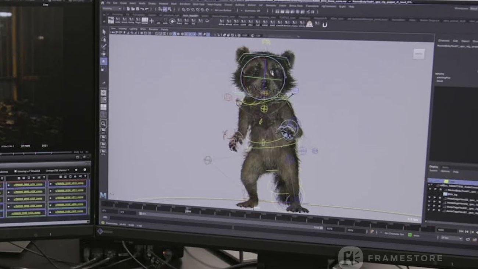This screenshot has height=269, width=478.
Task: Click the Open Scene icon on status line
Action: pyautogui.click(x=133, y=9)
